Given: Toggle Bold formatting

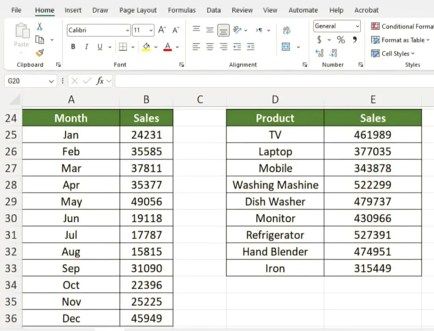Looking at the screenshot, I should point(73,46).
